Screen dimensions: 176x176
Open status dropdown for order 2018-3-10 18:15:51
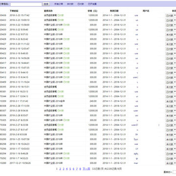pos(171,87)
